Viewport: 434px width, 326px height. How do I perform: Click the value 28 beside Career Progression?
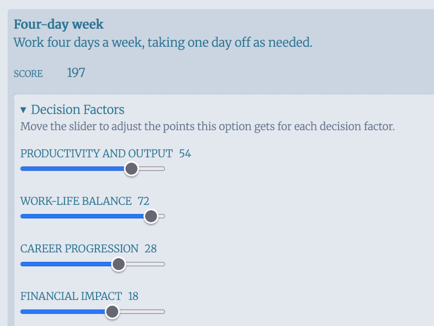(151, 249)
